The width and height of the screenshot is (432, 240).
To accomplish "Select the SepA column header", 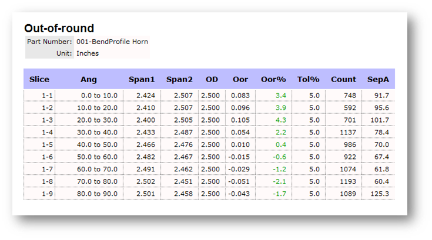I will [378, 79].
